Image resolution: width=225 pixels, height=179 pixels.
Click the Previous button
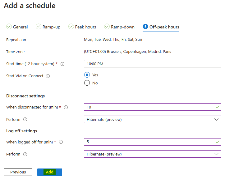[x=18, y=172]
